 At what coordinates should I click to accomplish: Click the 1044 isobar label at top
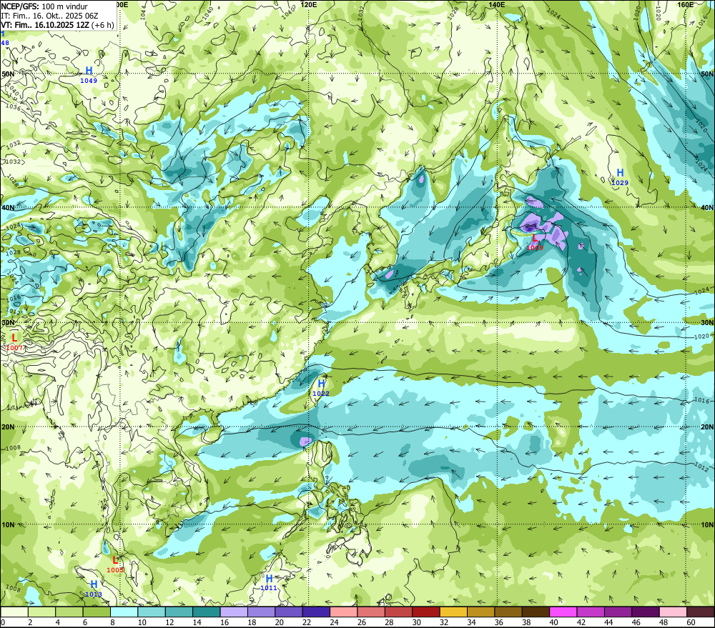tap(143, 13)
